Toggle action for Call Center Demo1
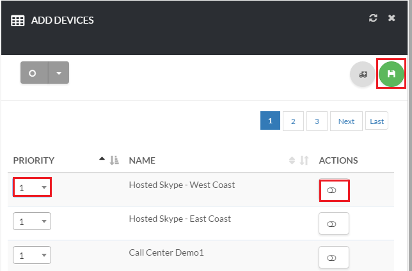Screen dimensions: 412x271 [333, 258]
